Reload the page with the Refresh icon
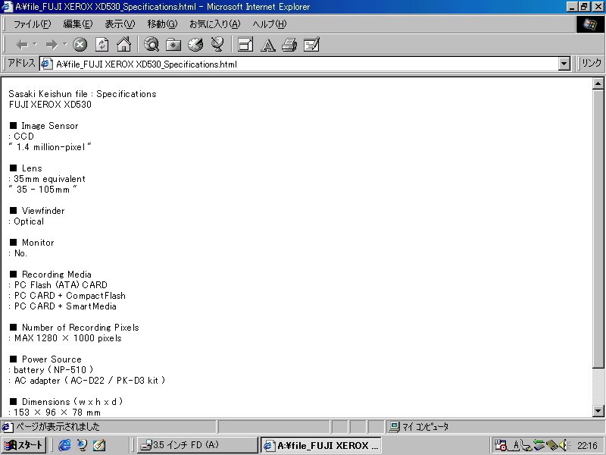This screenshot has width=606, height=455. point(102,45)
